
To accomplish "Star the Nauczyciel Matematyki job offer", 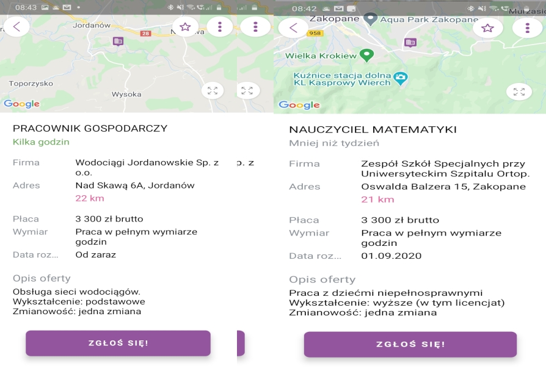I will pyautogui.click(x=487, y=28).
